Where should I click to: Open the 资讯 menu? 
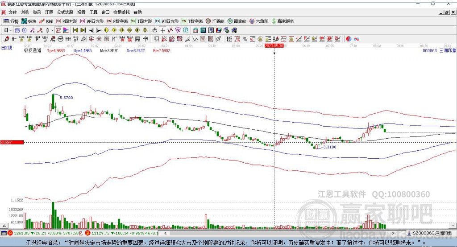(37, 12)
